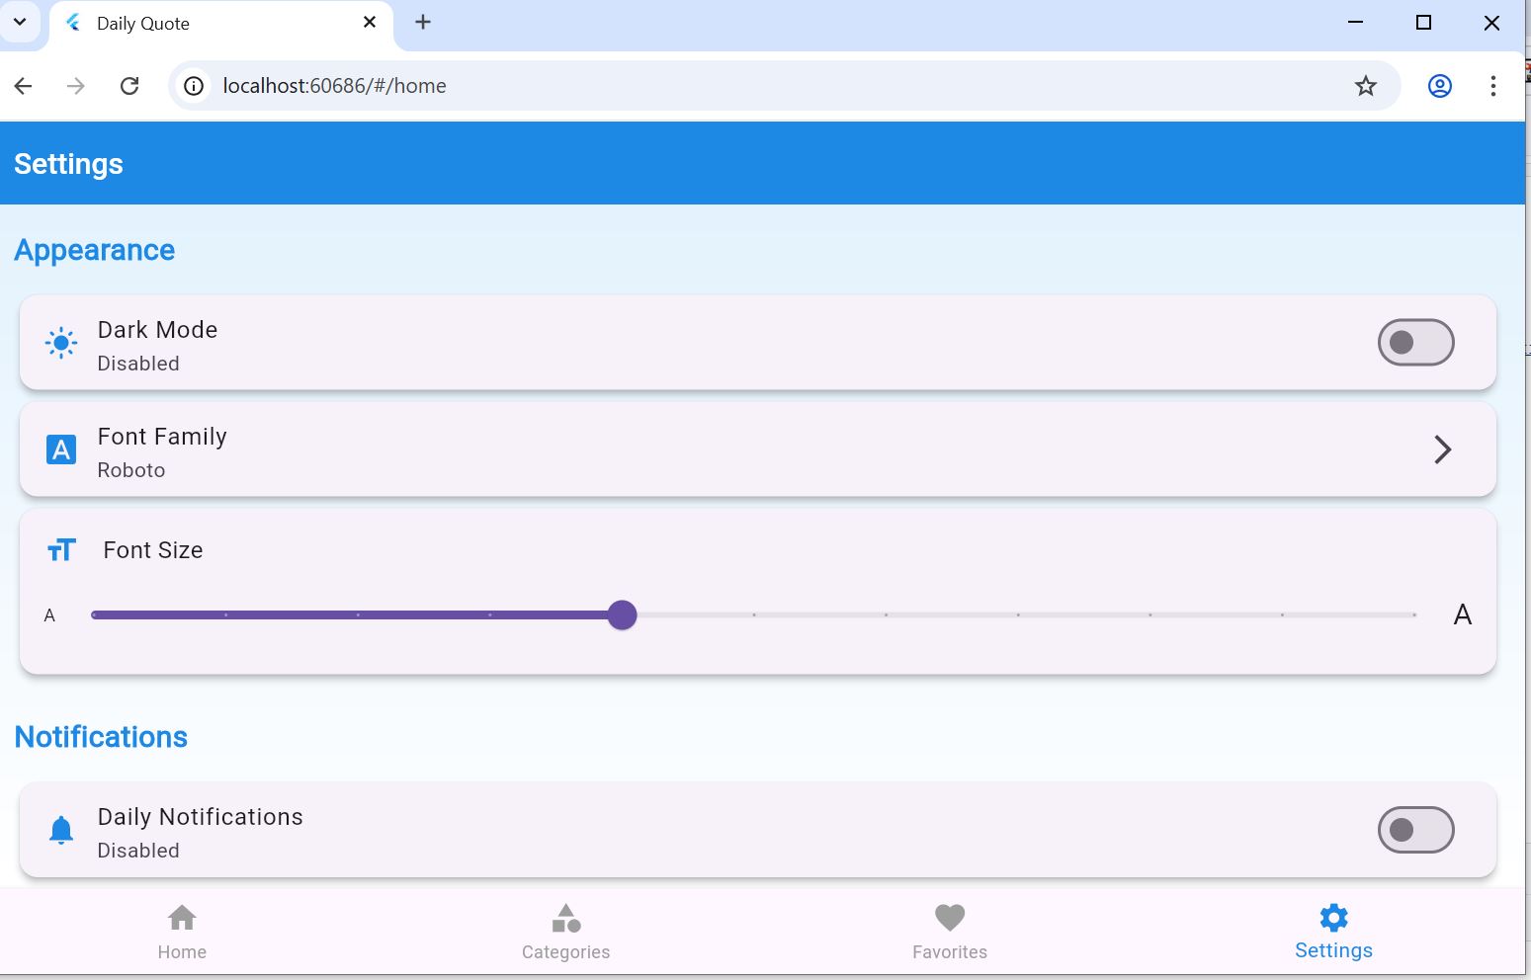Viewport: 1531px width, 980px height.
Task: Open the tab search dropdown arrow
Action: click(x=20, y=22)
